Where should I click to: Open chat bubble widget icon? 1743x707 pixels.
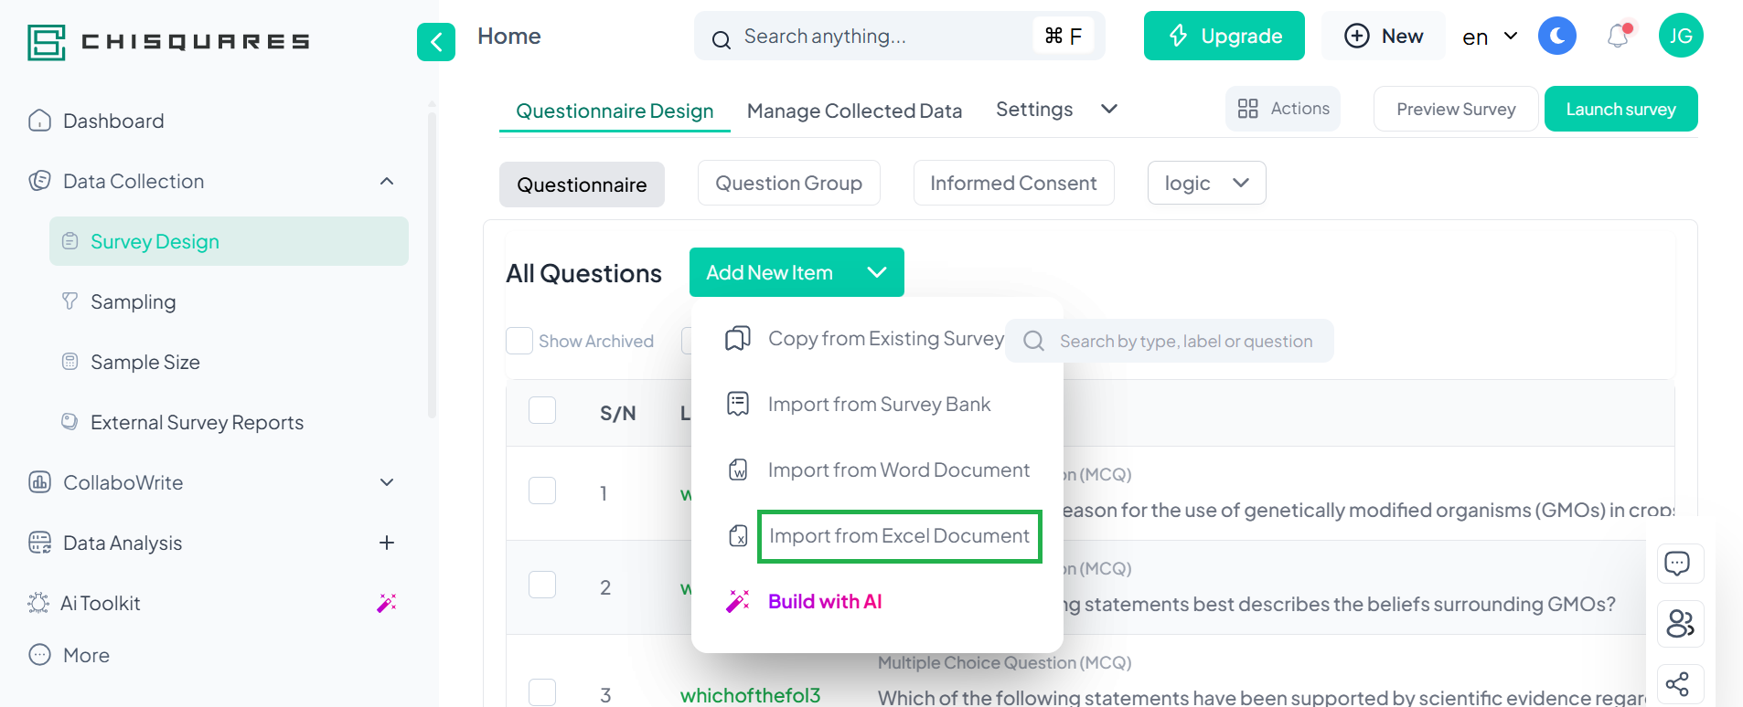click(1677, 564)
